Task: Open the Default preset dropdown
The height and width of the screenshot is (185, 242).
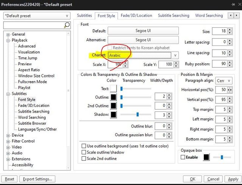Action: pos(36,16)
